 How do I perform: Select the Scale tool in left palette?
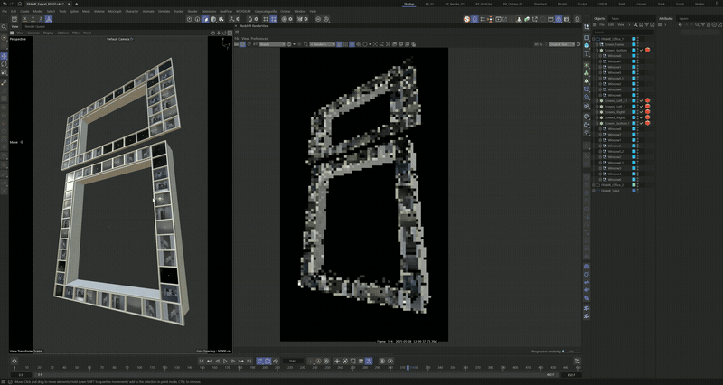5,72
